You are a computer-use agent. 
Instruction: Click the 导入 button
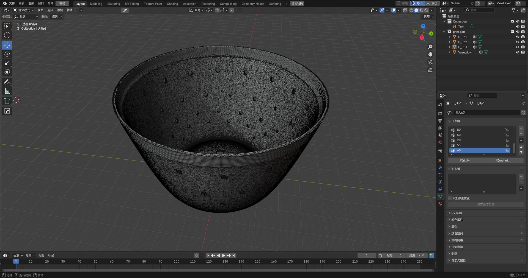point(417,3)
